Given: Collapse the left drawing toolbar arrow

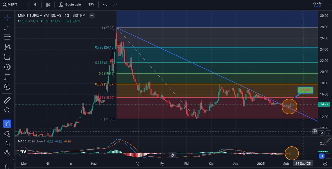Looking at the screenshot, I should coord(14,159).
